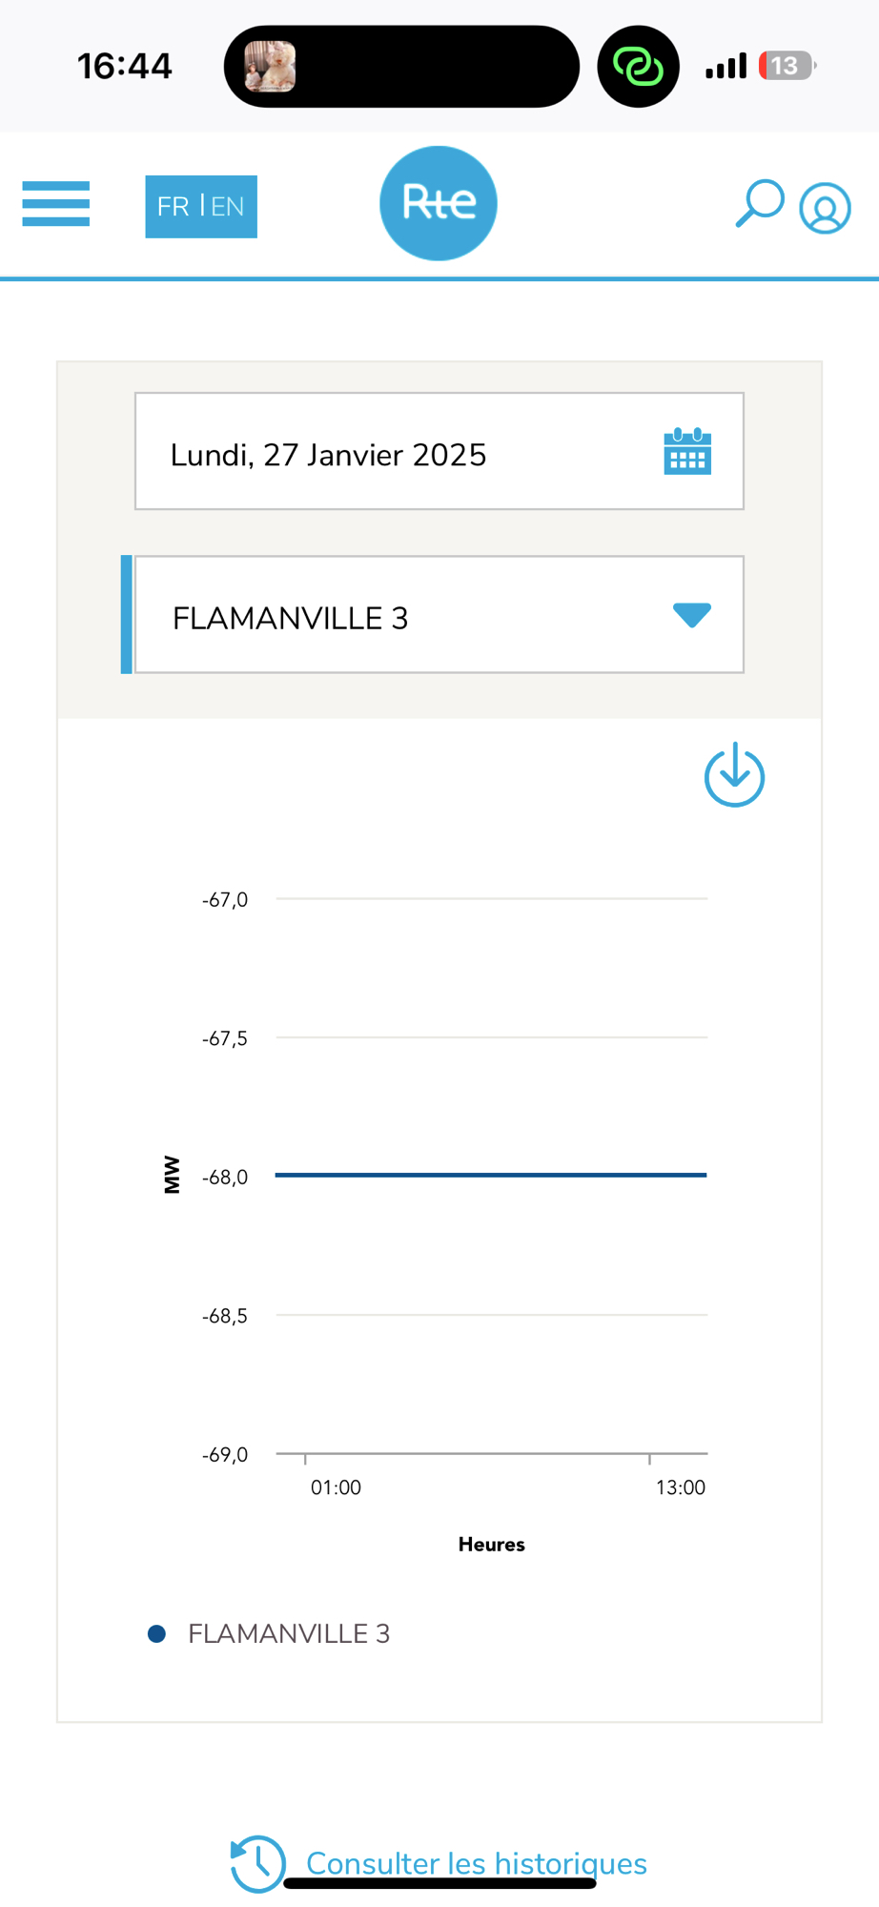Open the user account icon
879x1907 pixels.
(x=825, y=208)
